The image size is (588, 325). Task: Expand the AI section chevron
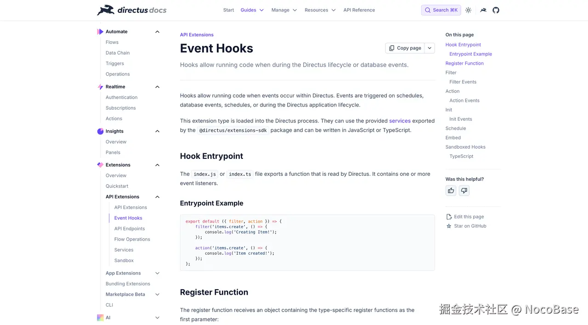pos(157,318)
